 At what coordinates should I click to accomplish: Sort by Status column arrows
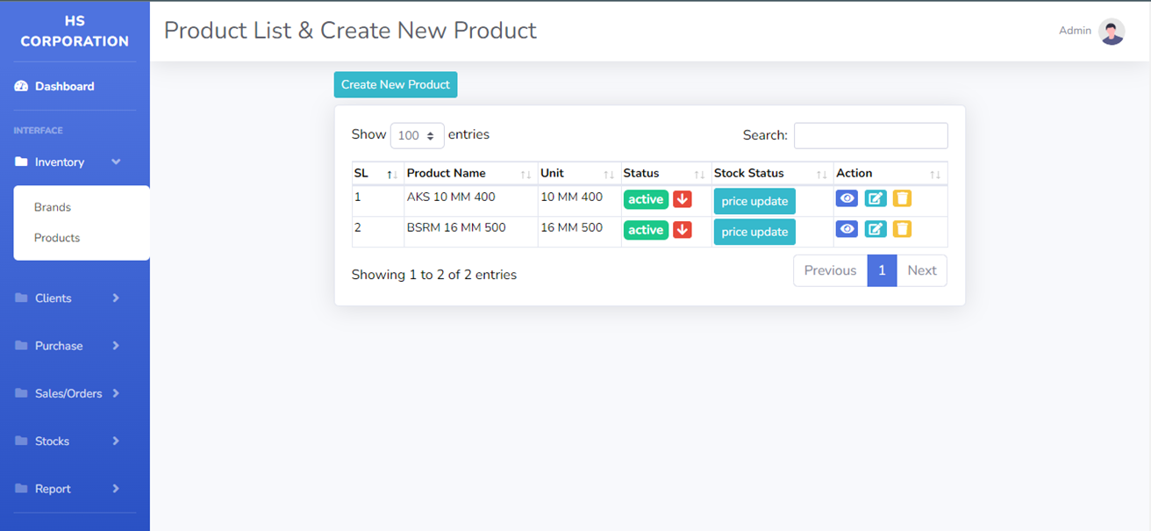[699, 174]
